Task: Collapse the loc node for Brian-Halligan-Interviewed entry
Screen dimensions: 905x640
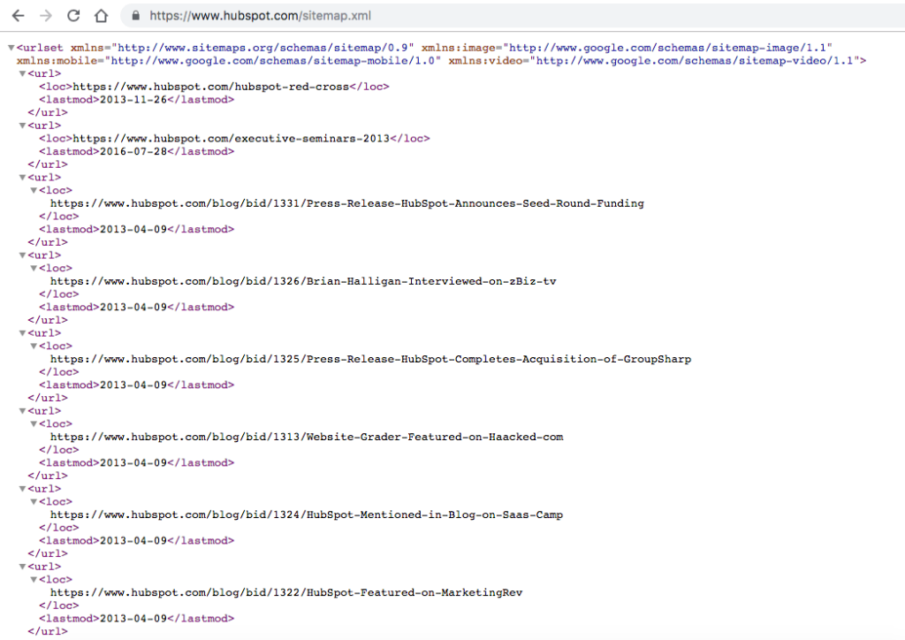Action: (34, 269)
